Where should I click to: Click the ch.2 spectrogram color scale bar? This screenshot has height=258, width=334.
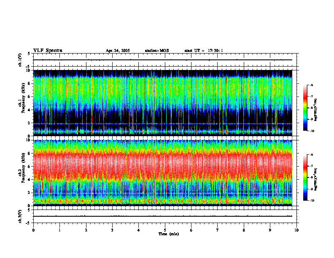coord(305,177)
